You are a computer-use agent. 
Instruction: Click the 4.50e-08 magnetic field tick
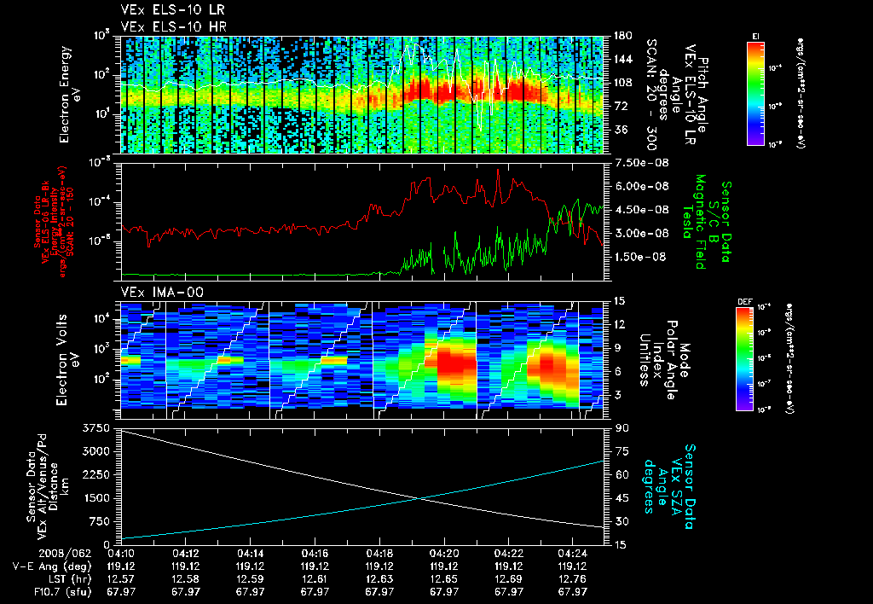point(641,210)
